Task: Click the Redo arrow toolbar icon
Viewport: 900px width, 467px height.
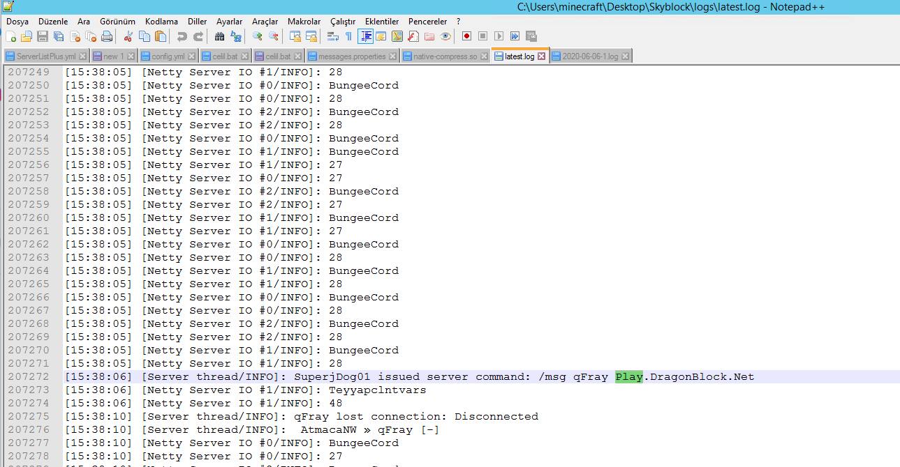Action: (198, 36)
